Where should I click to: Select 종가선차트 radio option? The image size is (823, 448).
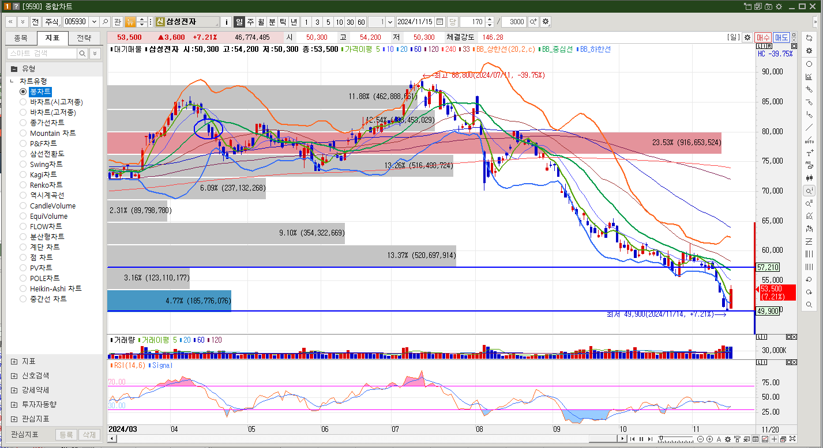click(23, 123)
